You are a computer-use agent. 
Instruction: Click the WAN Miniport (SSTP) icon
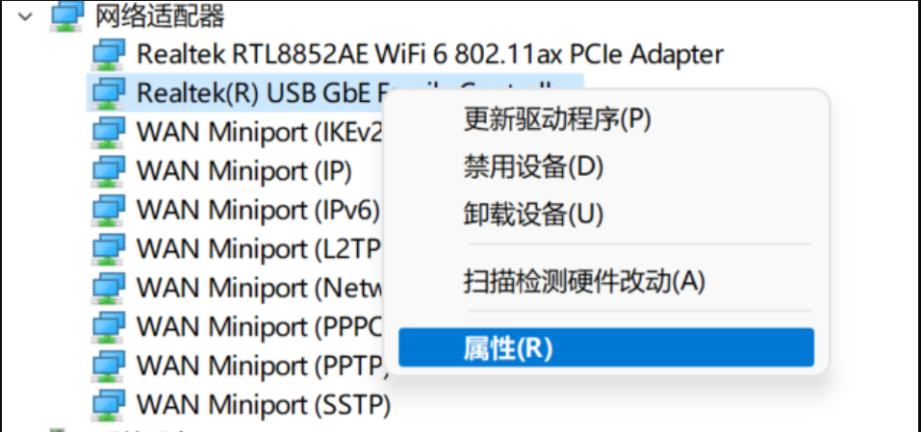coord(108,403)
